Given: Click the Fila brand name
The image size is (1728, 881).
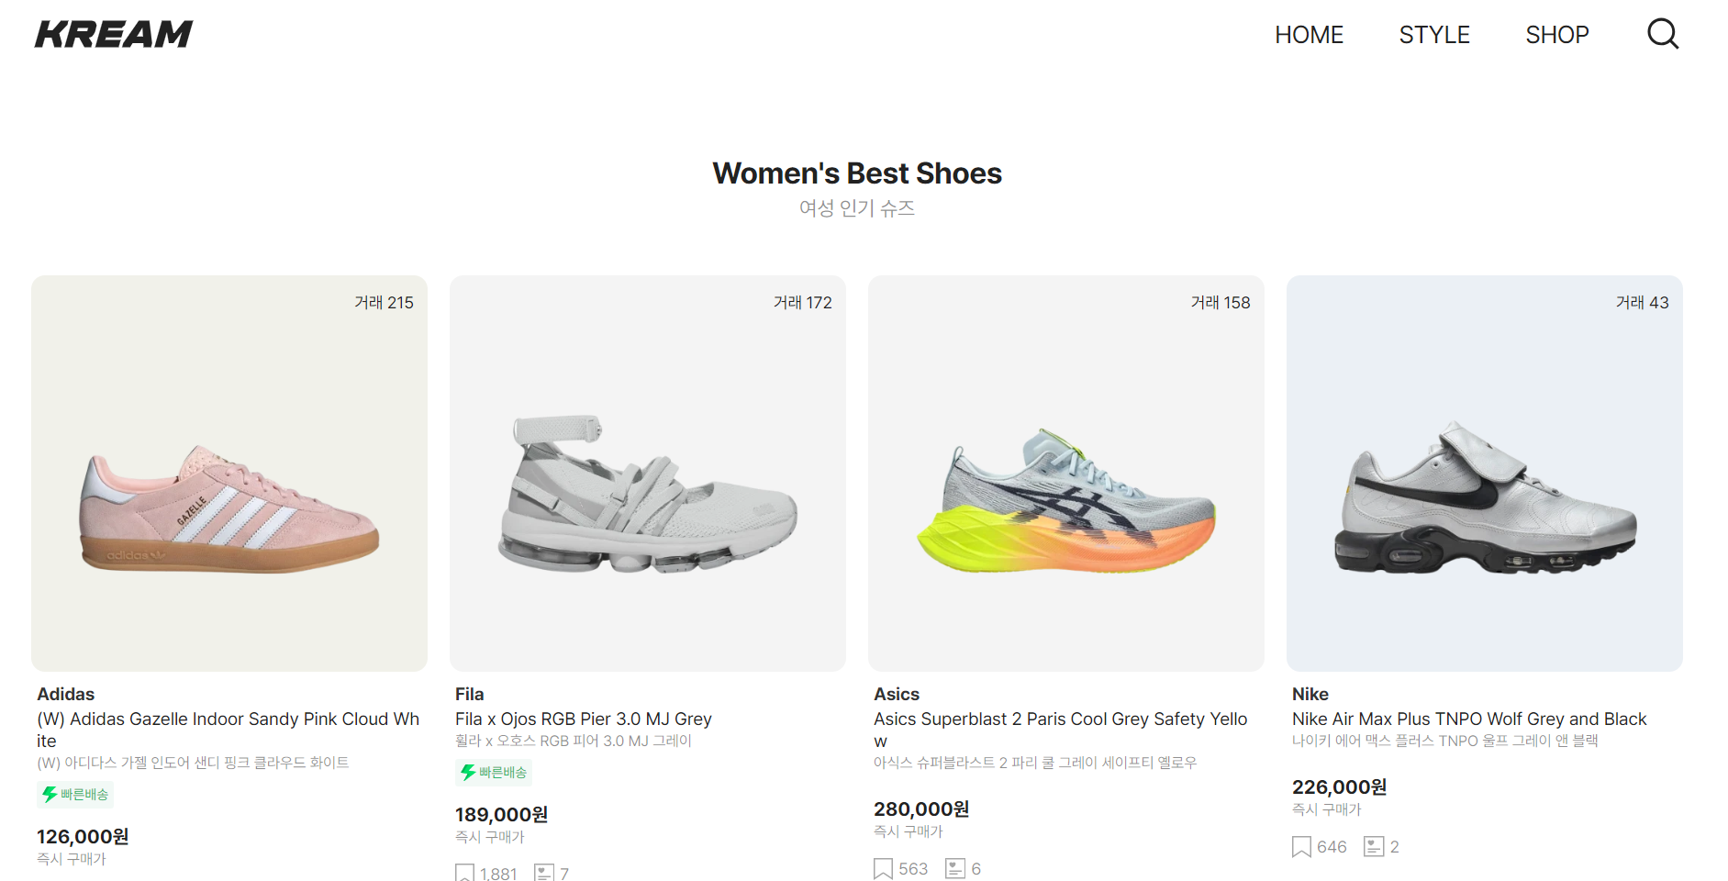Looking at the screenshot, I should pos(470,695).
